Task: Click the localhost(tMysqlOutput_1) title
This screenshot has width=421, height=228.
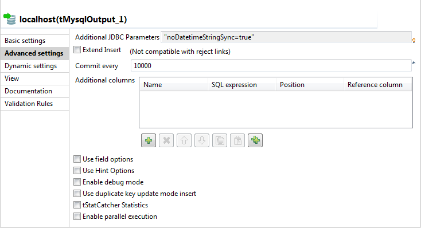Action: [73, 19]
